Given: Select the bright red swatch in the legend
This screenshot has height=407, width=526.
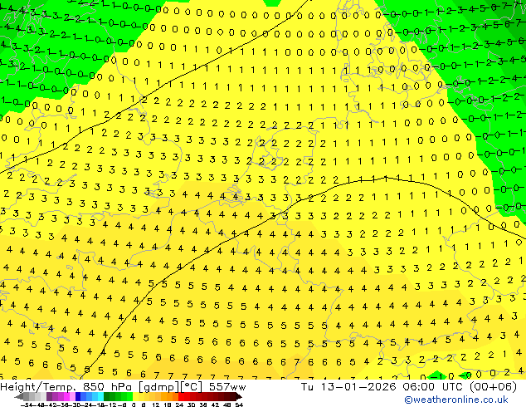Looking at the screenshot, I should (x=181, y=397).
